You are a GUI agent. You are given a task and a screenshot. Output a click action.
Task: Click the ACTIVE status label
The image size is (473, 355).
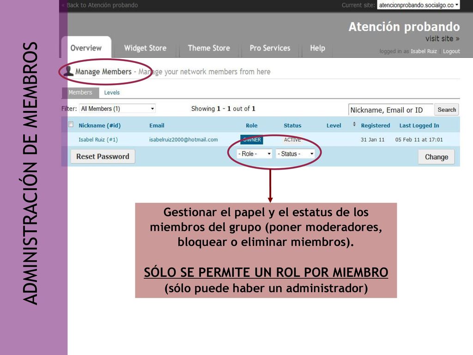pyautogui.click(x=292, y=140)
